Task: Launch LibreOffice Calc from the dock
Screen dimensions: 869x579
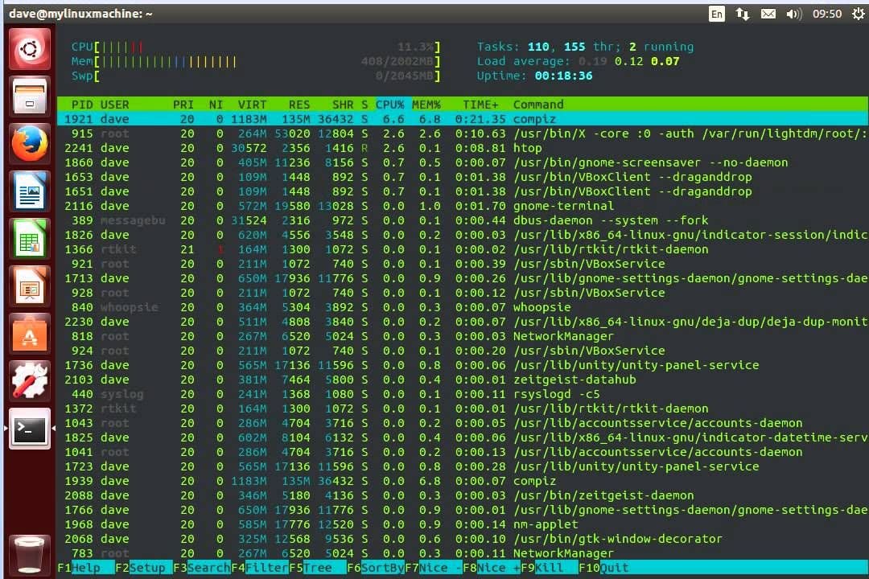Action: tap(31, 240)
